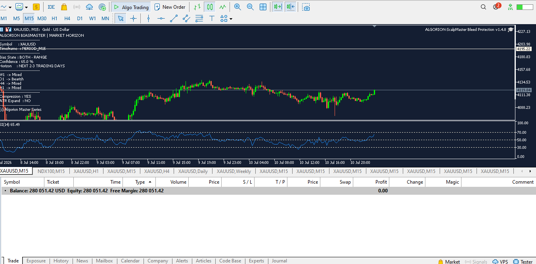The width and height of the screenshot is (536, 264).
Task: Switch chart to bar chart display
Action: [x=197, y=7]
